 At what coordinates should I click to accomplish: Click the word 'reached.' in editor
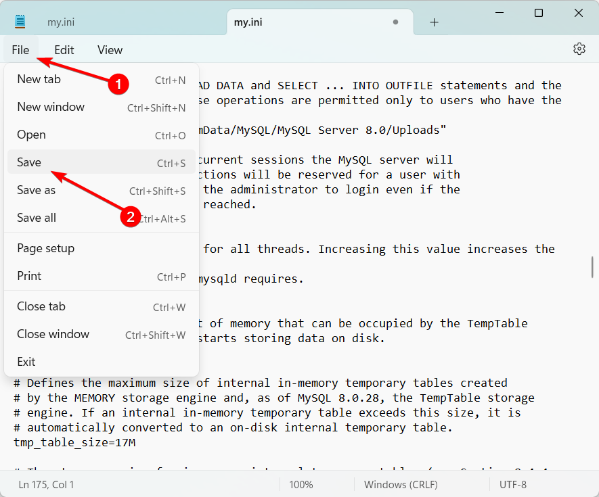click(x=229, y=205)
